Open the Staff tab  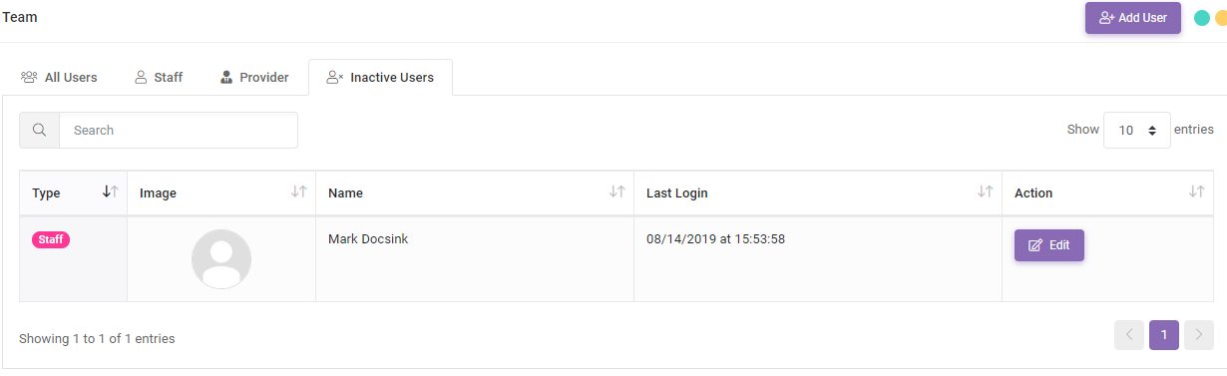pos(159,77)
